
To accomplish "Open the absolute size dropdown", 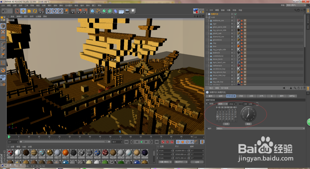I will [x=181, y=162].
